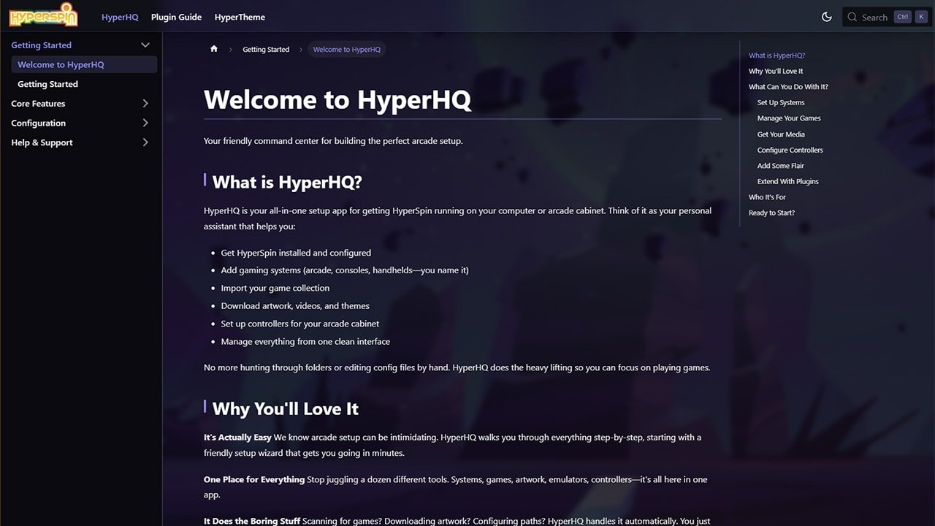This screenshot has height=526, width=935.
Task: Toggle dark mode with moon icon
Action: [827, 17]
